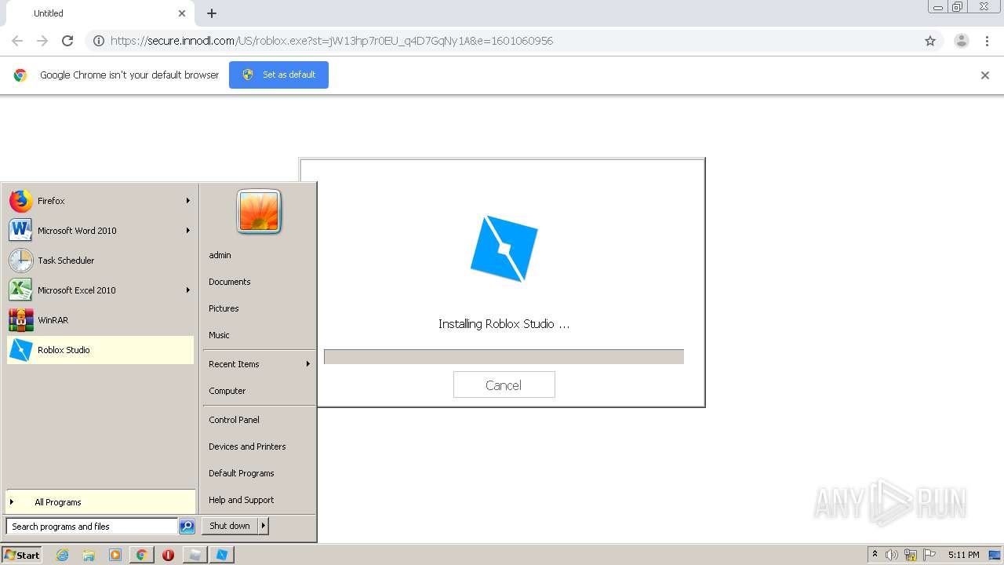The image size is (1004, 565).
Task: Open Computer from the Start menu
Action: pyautogui.click(x=259, y=391)
